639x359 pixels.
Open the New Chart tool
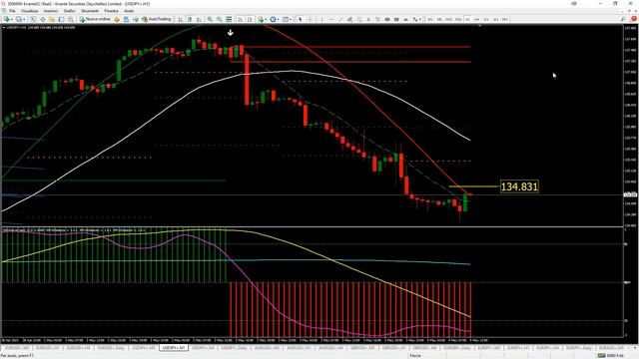tap(7, 19)
